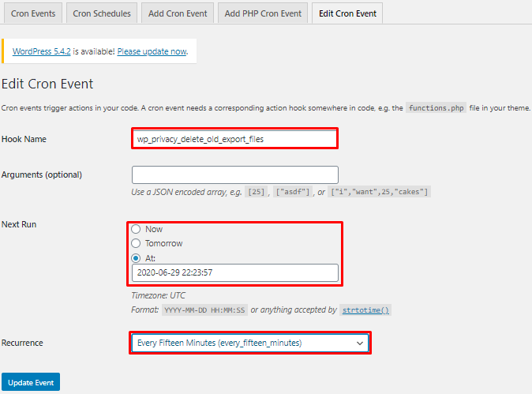
Task: Click the Update Event button
Action: click(x=31, y=382)
